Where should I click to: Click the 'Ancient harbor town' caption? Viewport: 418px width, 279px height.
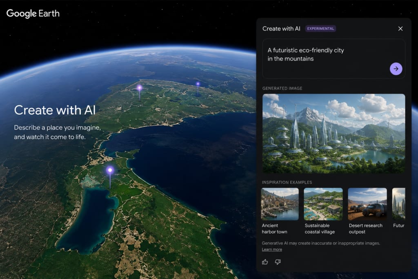pos(275,229)
